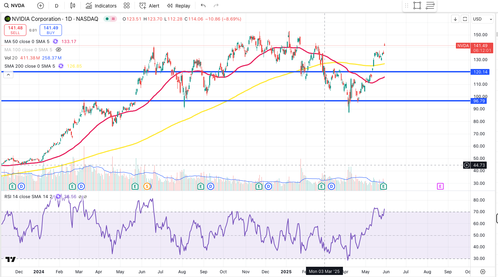Create a new Alert
This screenshot has height=277, width=498.
point(150,5)
